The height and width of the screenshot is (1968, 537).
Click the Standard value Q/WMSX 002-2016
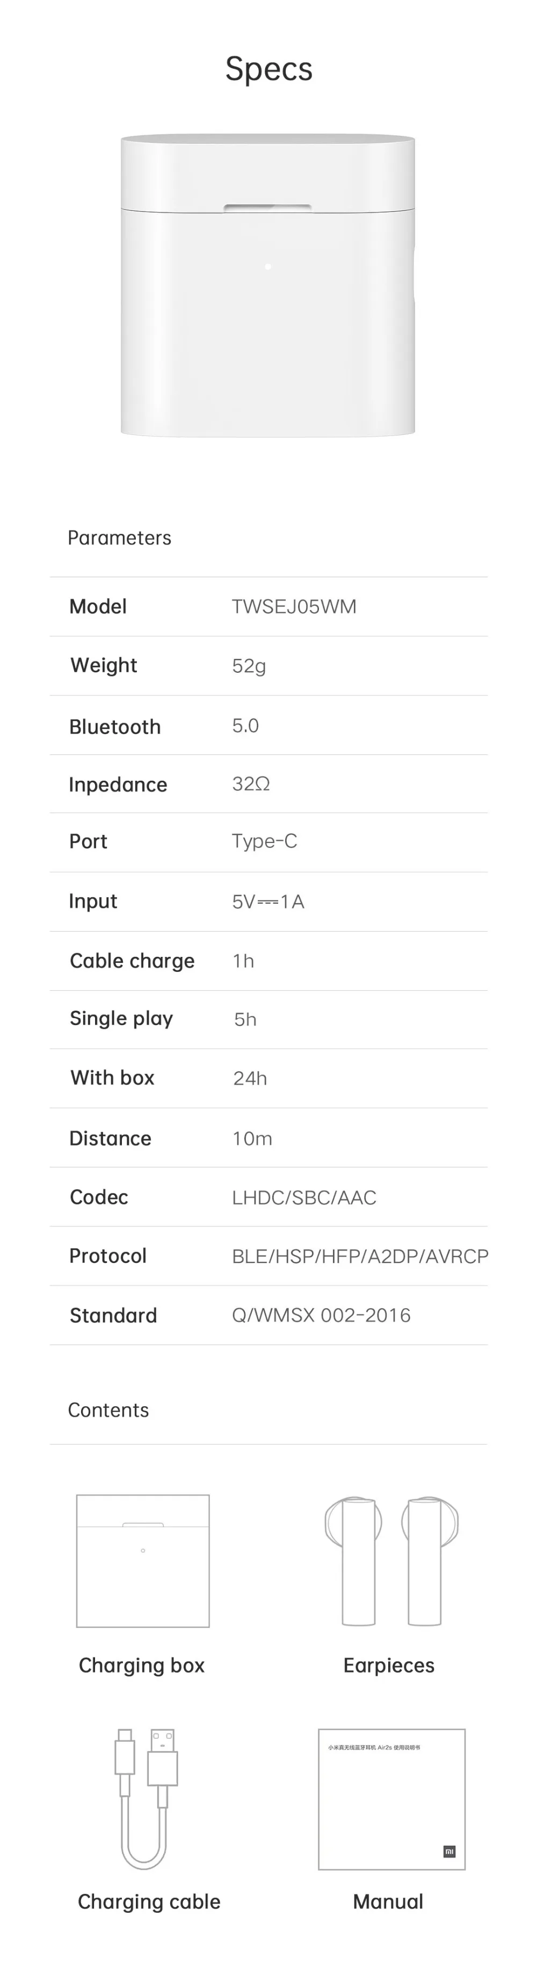(321, 1315)
